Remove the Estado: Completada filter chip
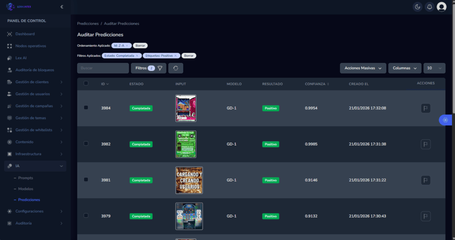 click(x=138, y=55)
